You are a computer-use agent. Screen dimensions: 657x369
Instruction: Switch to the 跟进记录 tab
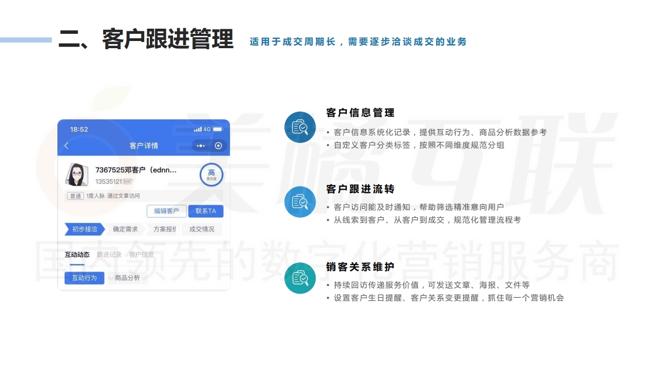click(x=109, y=255)
